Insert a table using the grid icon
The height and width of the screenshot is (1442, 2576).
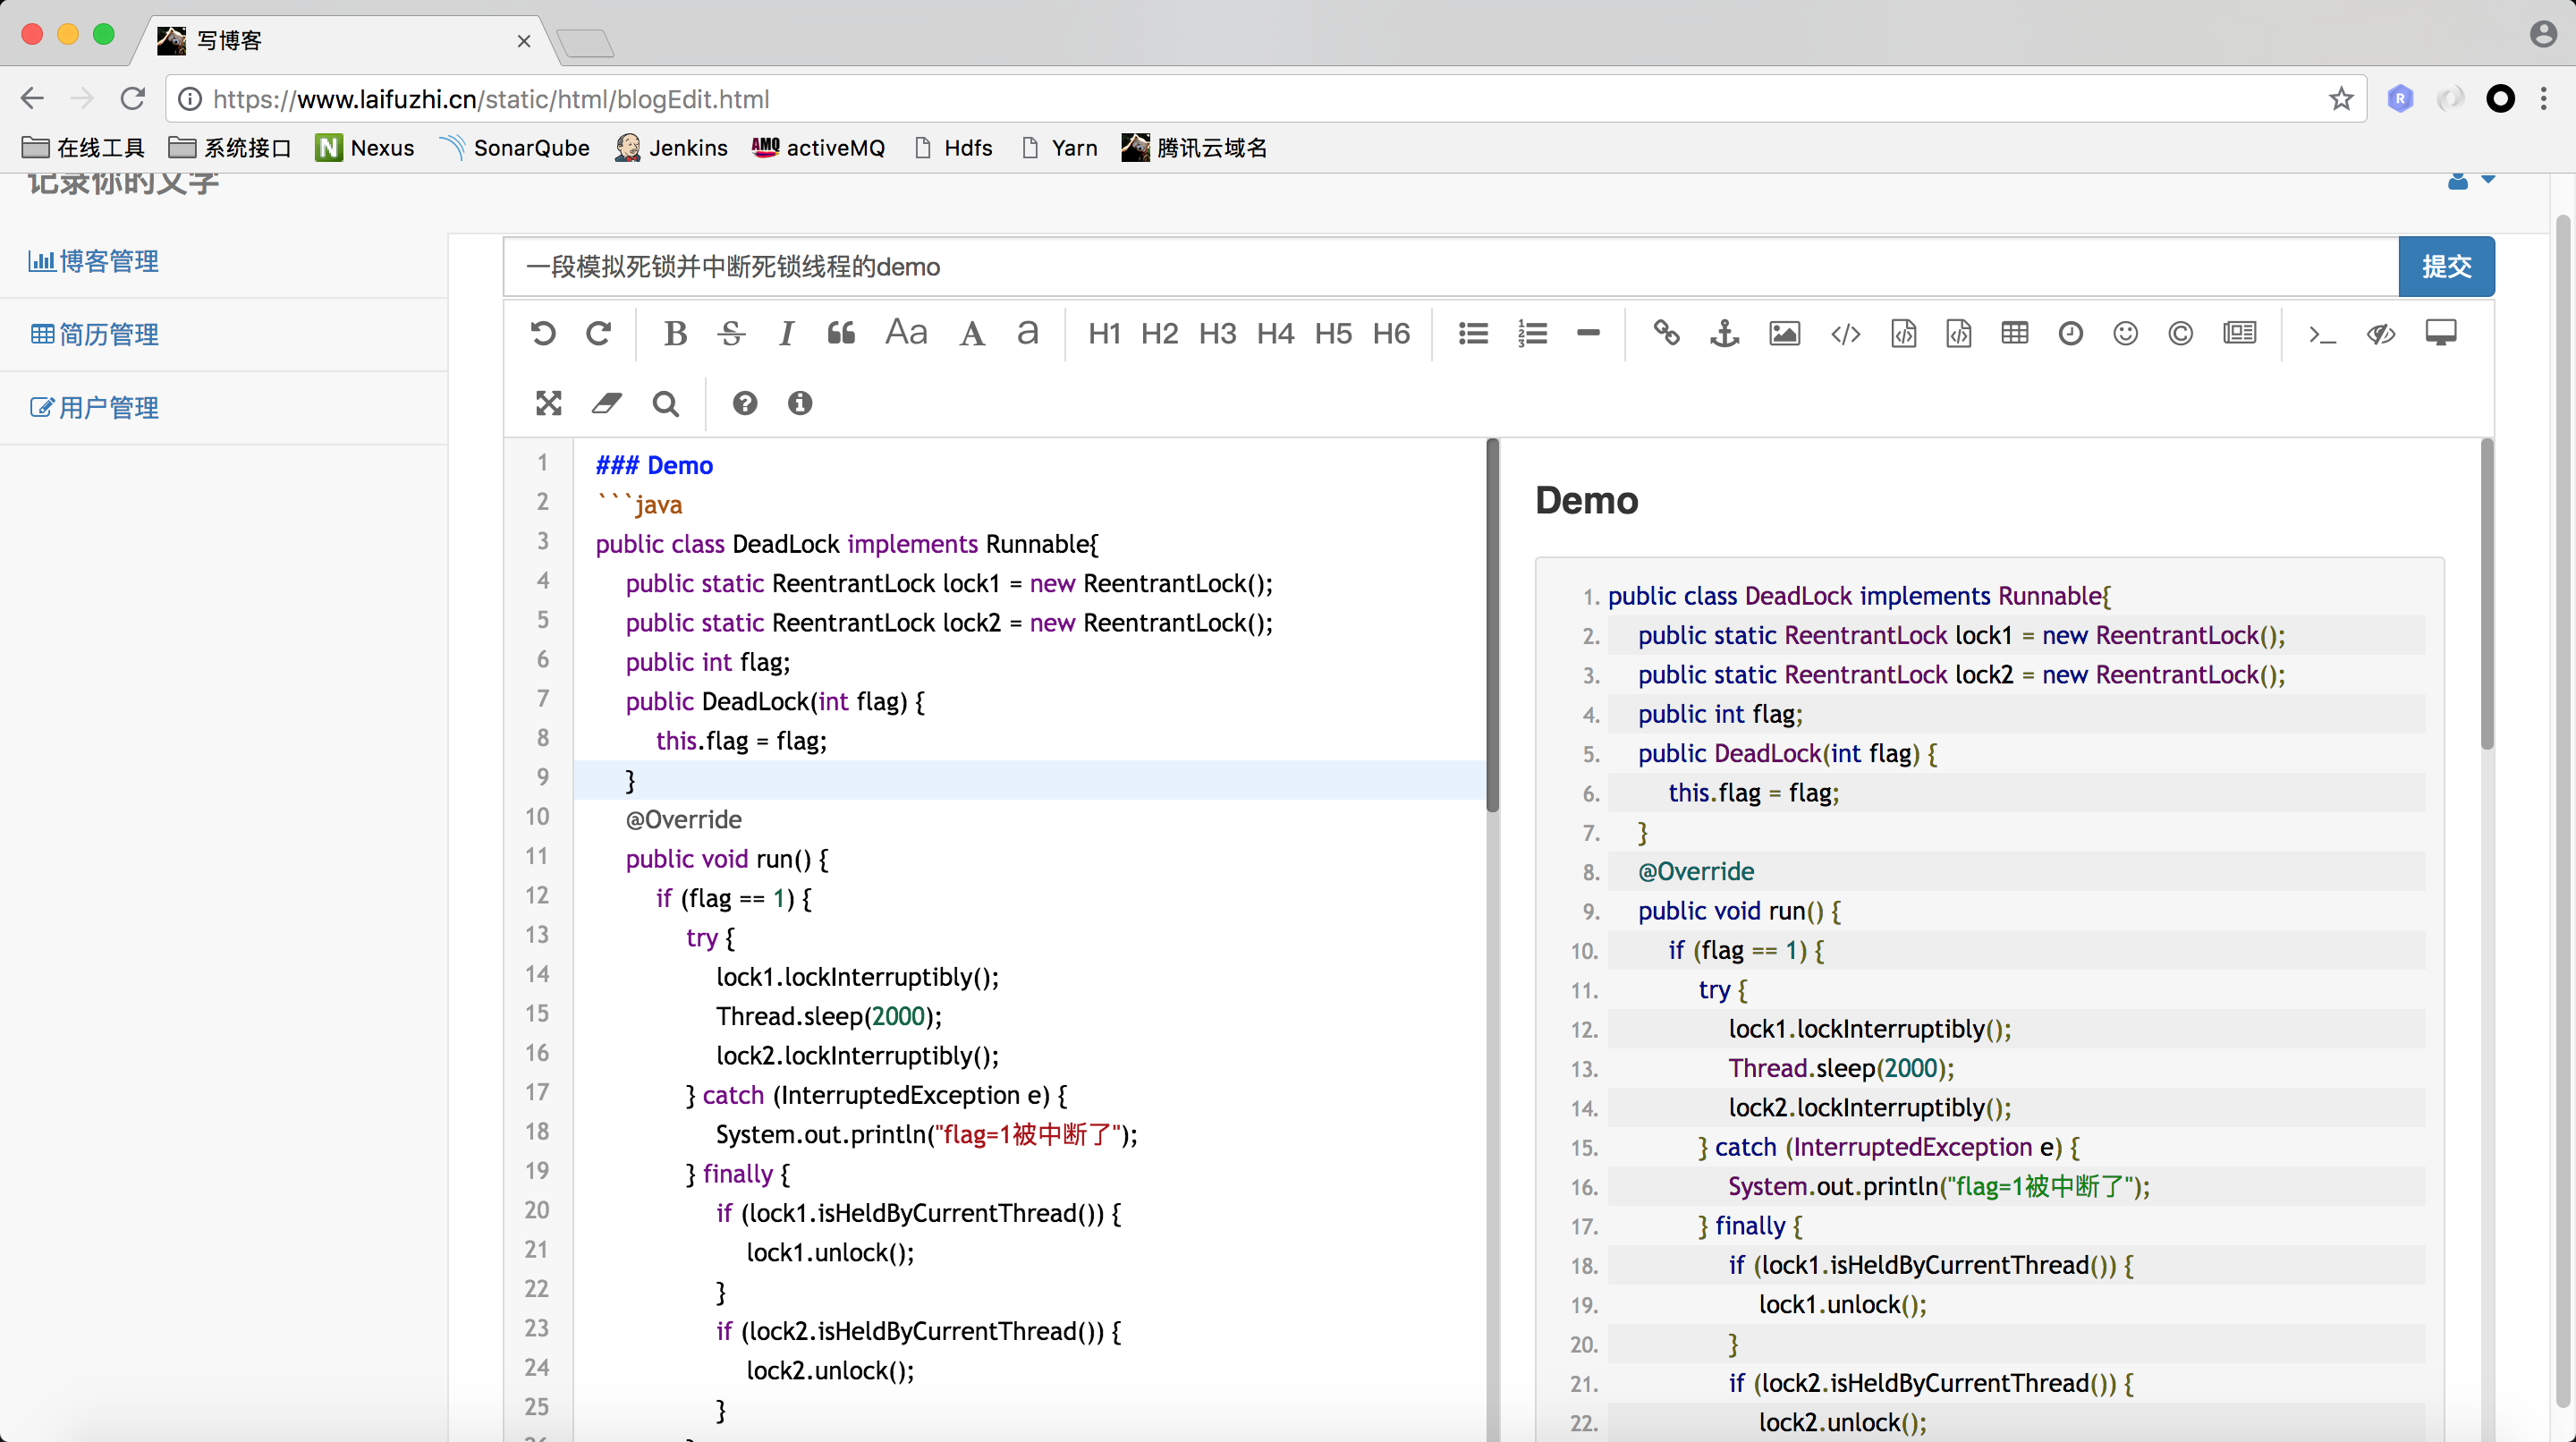tap(2014, 333)
